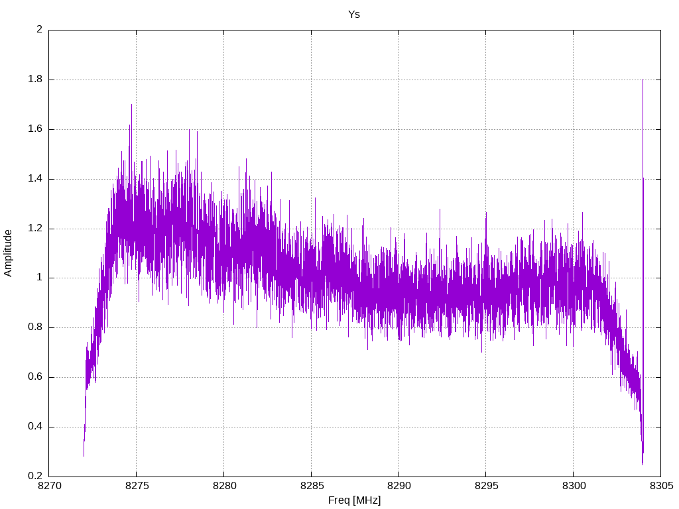Click the y-axis tick value 0.6

pyautogui.click(x=35, y=377)
